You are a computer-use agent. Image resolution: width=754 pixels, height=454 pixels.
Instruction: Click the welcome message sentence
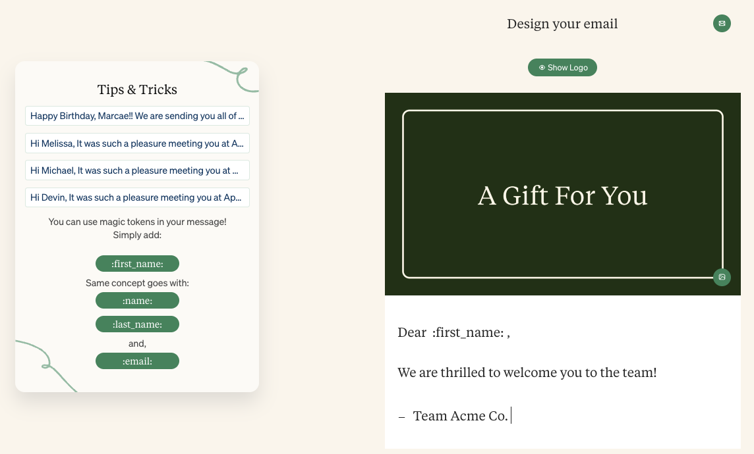tap(526, 372)
